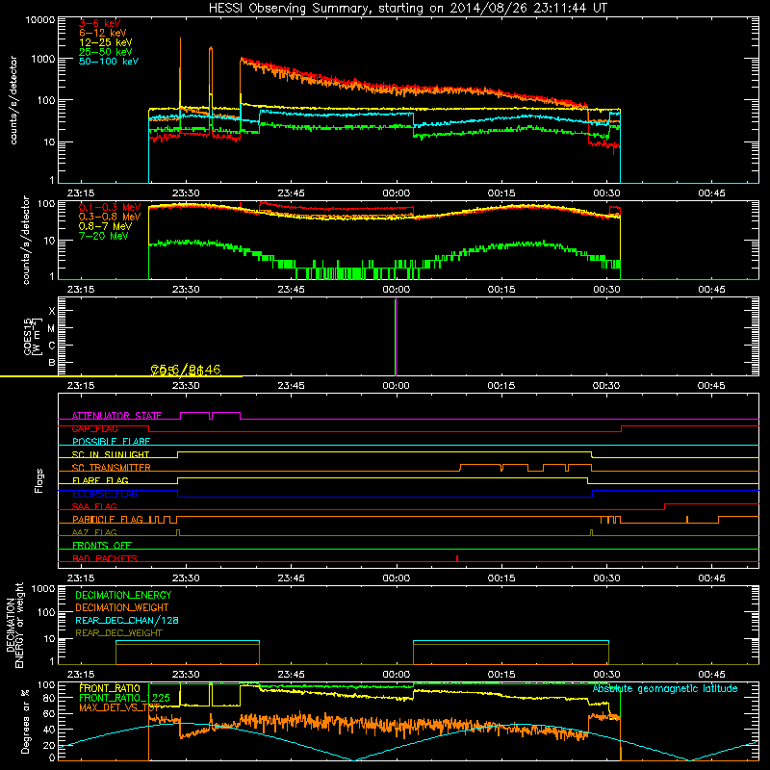Viewport: 770px width, 770px height.
Task: Select the POSSIBLE_FLARE flag label
Action: (x=111, y=442)
